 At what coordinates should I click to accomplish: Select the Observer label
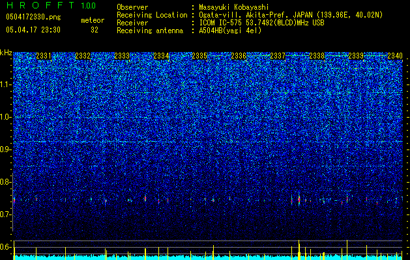132,7
